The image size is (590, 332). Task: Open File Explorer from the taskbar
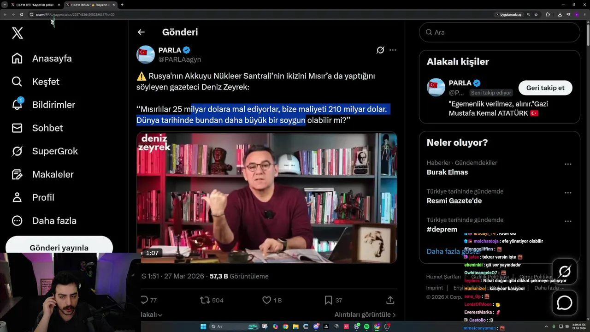[295, 326]
